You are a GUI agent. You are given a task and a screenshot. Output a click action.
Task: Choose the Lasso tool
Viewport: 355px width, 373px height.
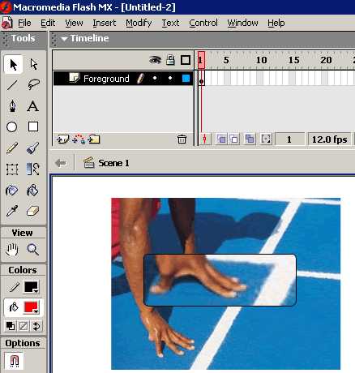click(x=33, y=85)
